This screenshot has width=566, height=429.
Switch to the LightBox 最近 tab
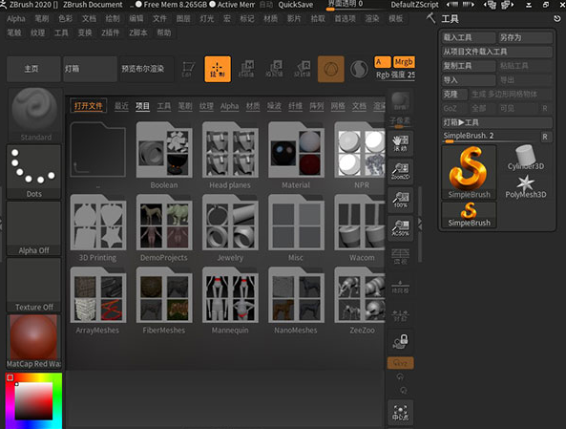(121, 106)
